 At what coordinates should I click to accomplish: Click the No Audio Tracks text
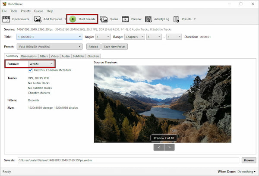[39, 83]
